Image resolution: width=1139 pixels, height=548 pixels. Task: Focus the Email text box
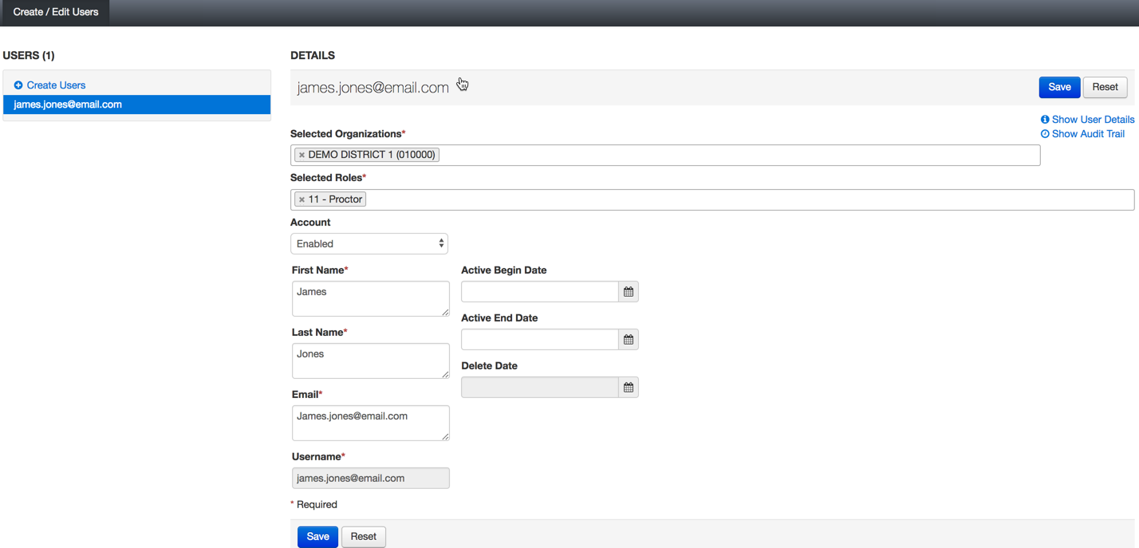[371, 423]
